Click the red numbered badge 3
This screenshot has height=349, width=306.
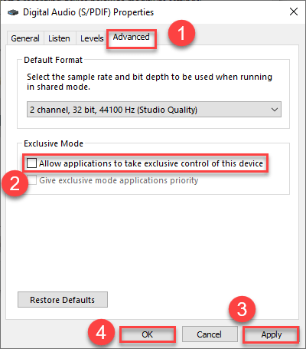pos(242,309)
